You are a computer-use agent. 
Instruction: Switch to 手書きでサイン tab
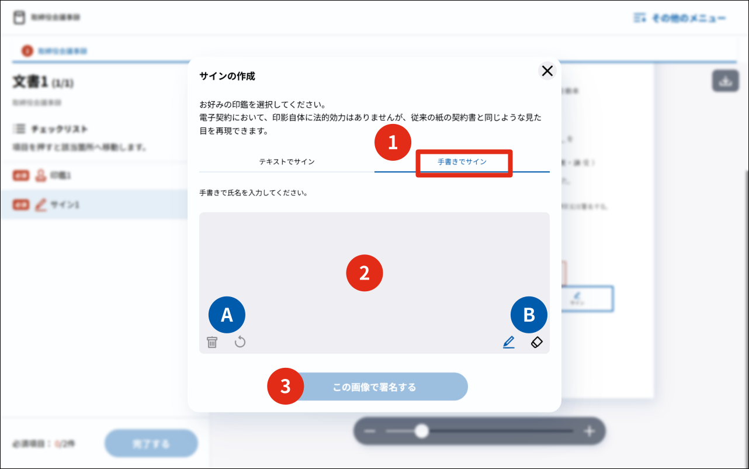462,162
